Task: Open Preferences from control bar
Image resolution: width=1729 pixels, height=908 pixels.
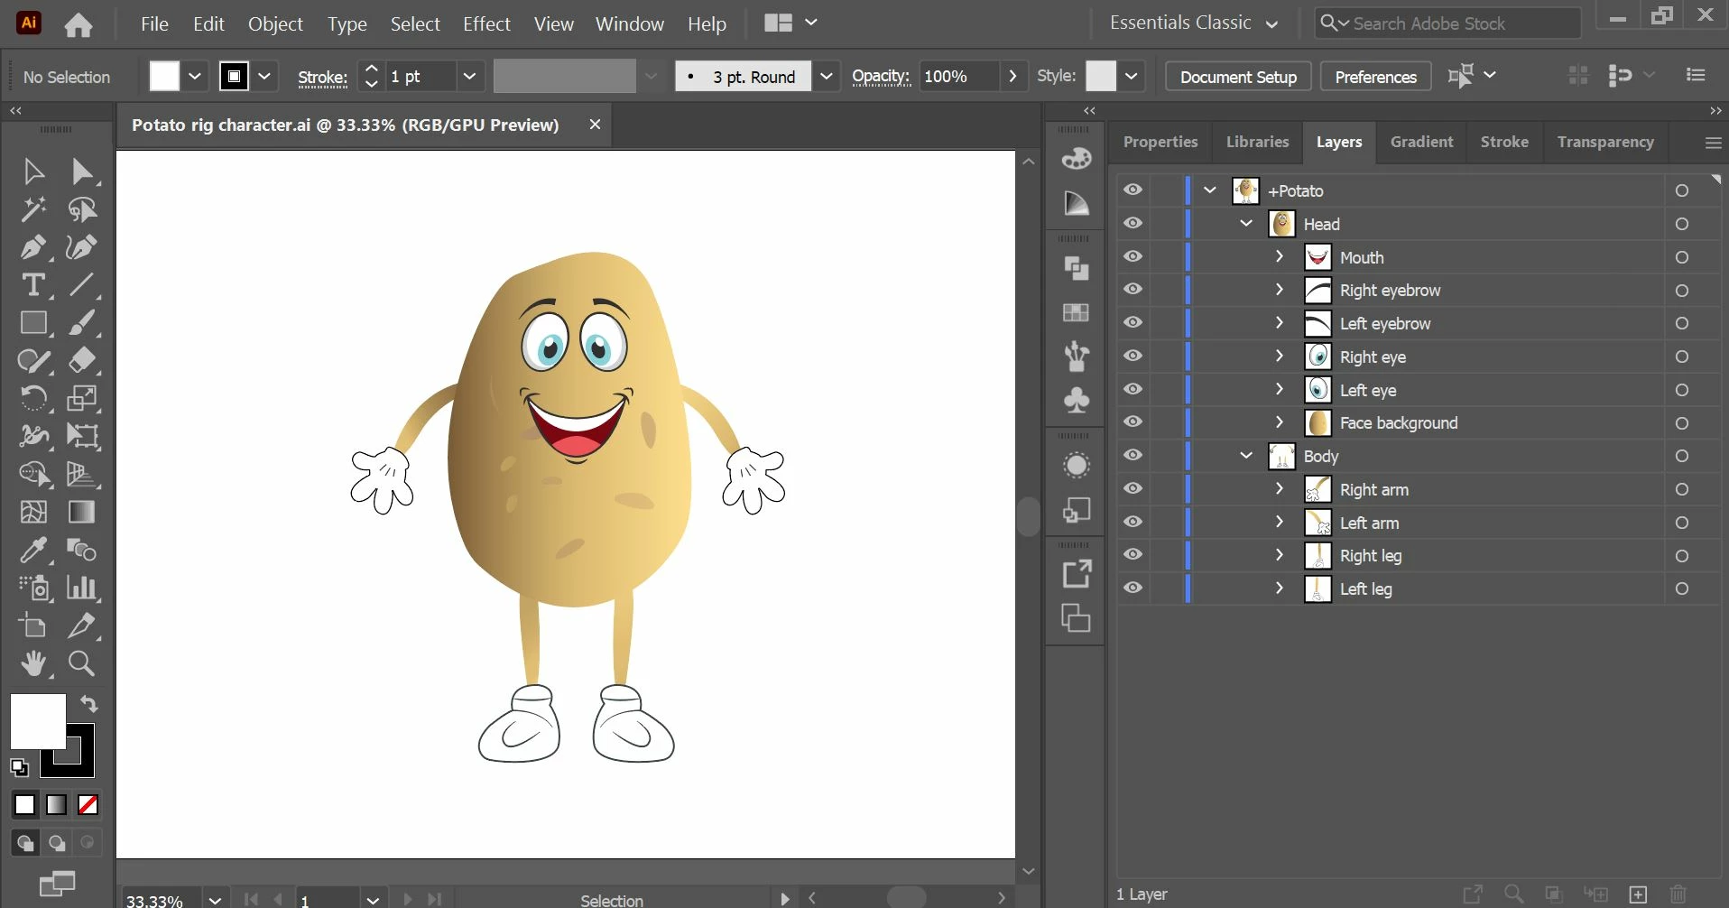Action: point(1375,77)
